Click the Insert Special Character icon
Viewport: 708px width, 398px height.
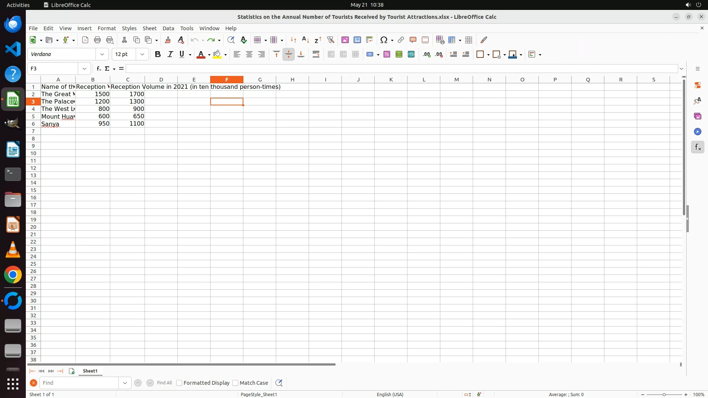coord(384,40)
